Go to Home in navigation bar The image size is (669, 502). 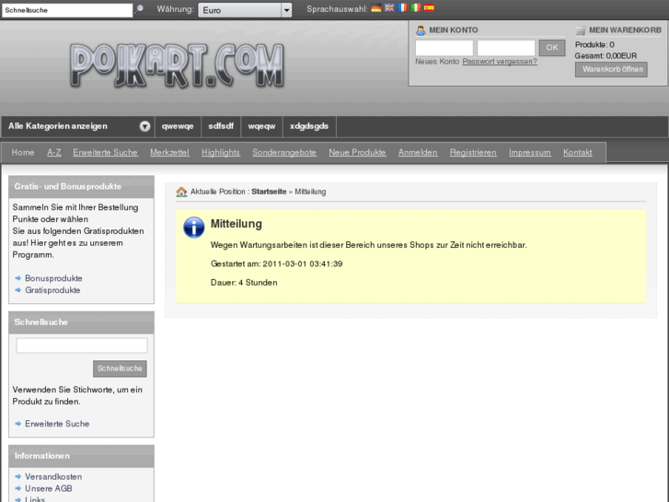pos(23,153)
